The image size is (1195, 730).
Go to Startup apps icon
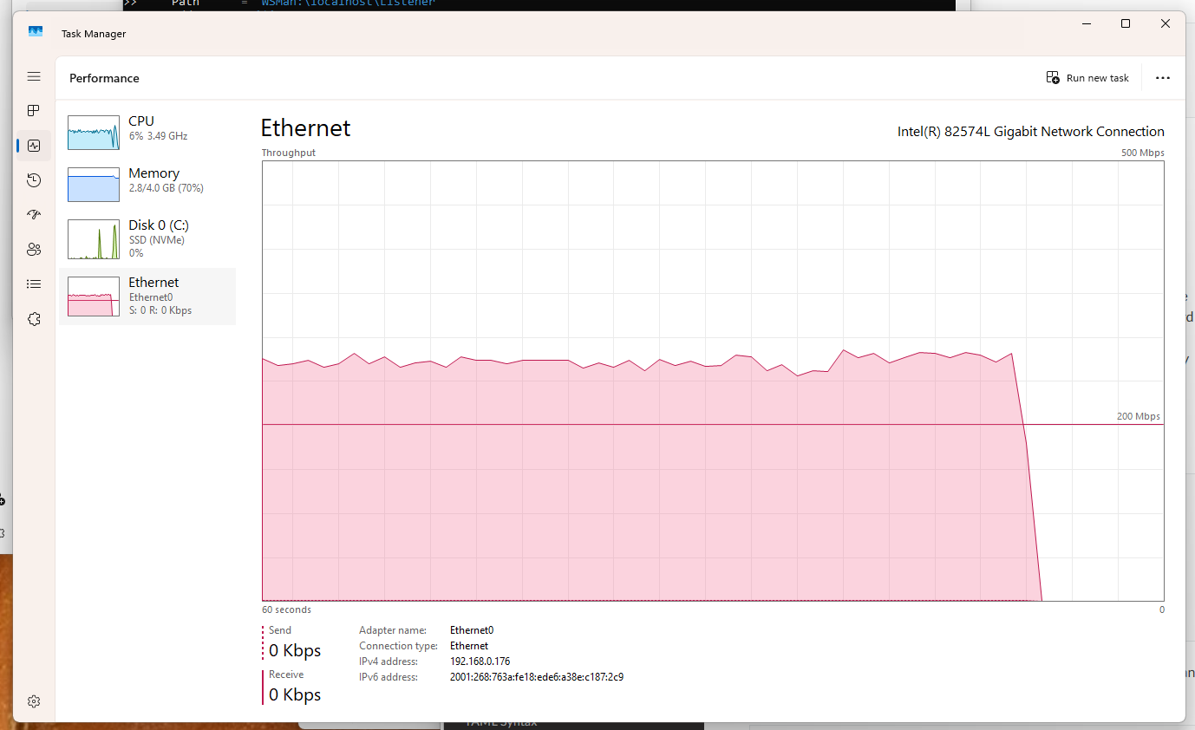[x=34, y=215]
